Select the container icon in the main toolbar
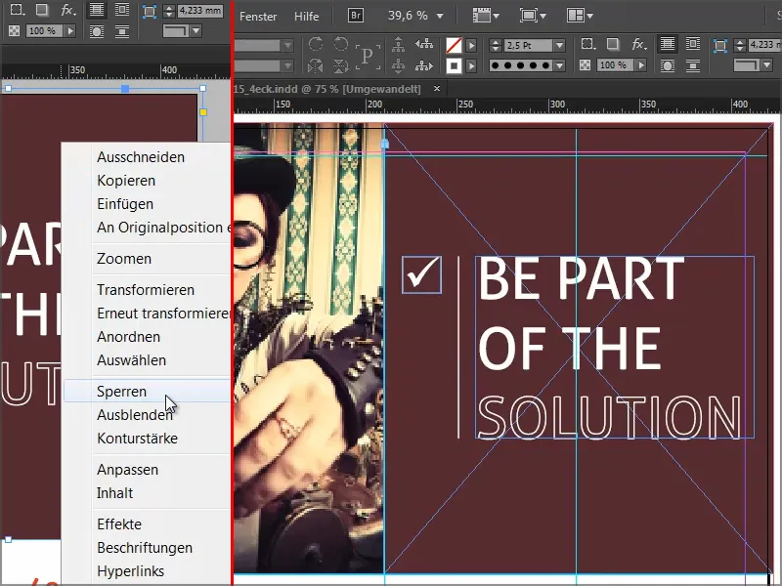The width and height of the screenshot is (782, 586). (398, 45)
